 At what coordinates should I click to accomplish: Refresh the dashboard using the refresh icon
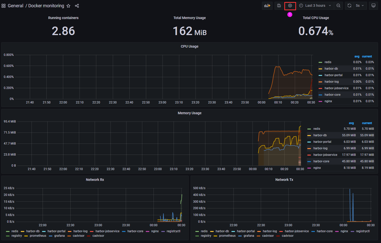(x=349, y=6)
